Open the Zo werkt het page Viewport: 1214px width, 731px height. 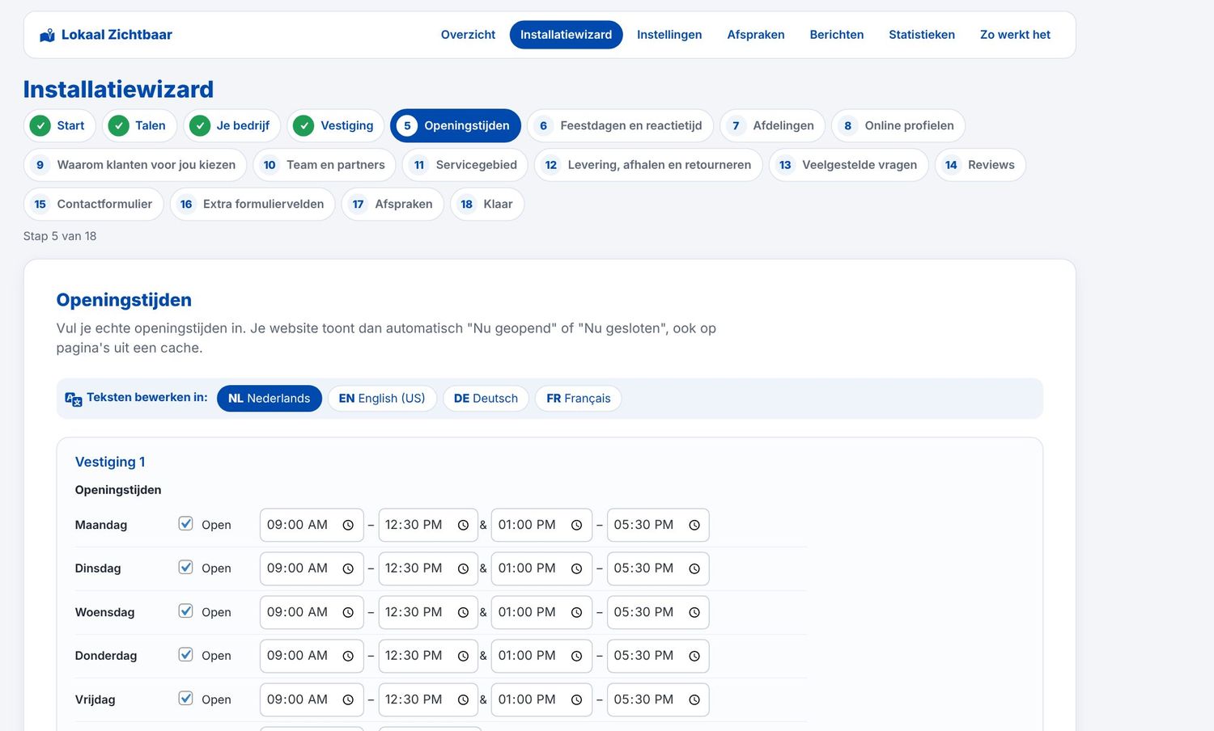click(x=1015, y=35)
